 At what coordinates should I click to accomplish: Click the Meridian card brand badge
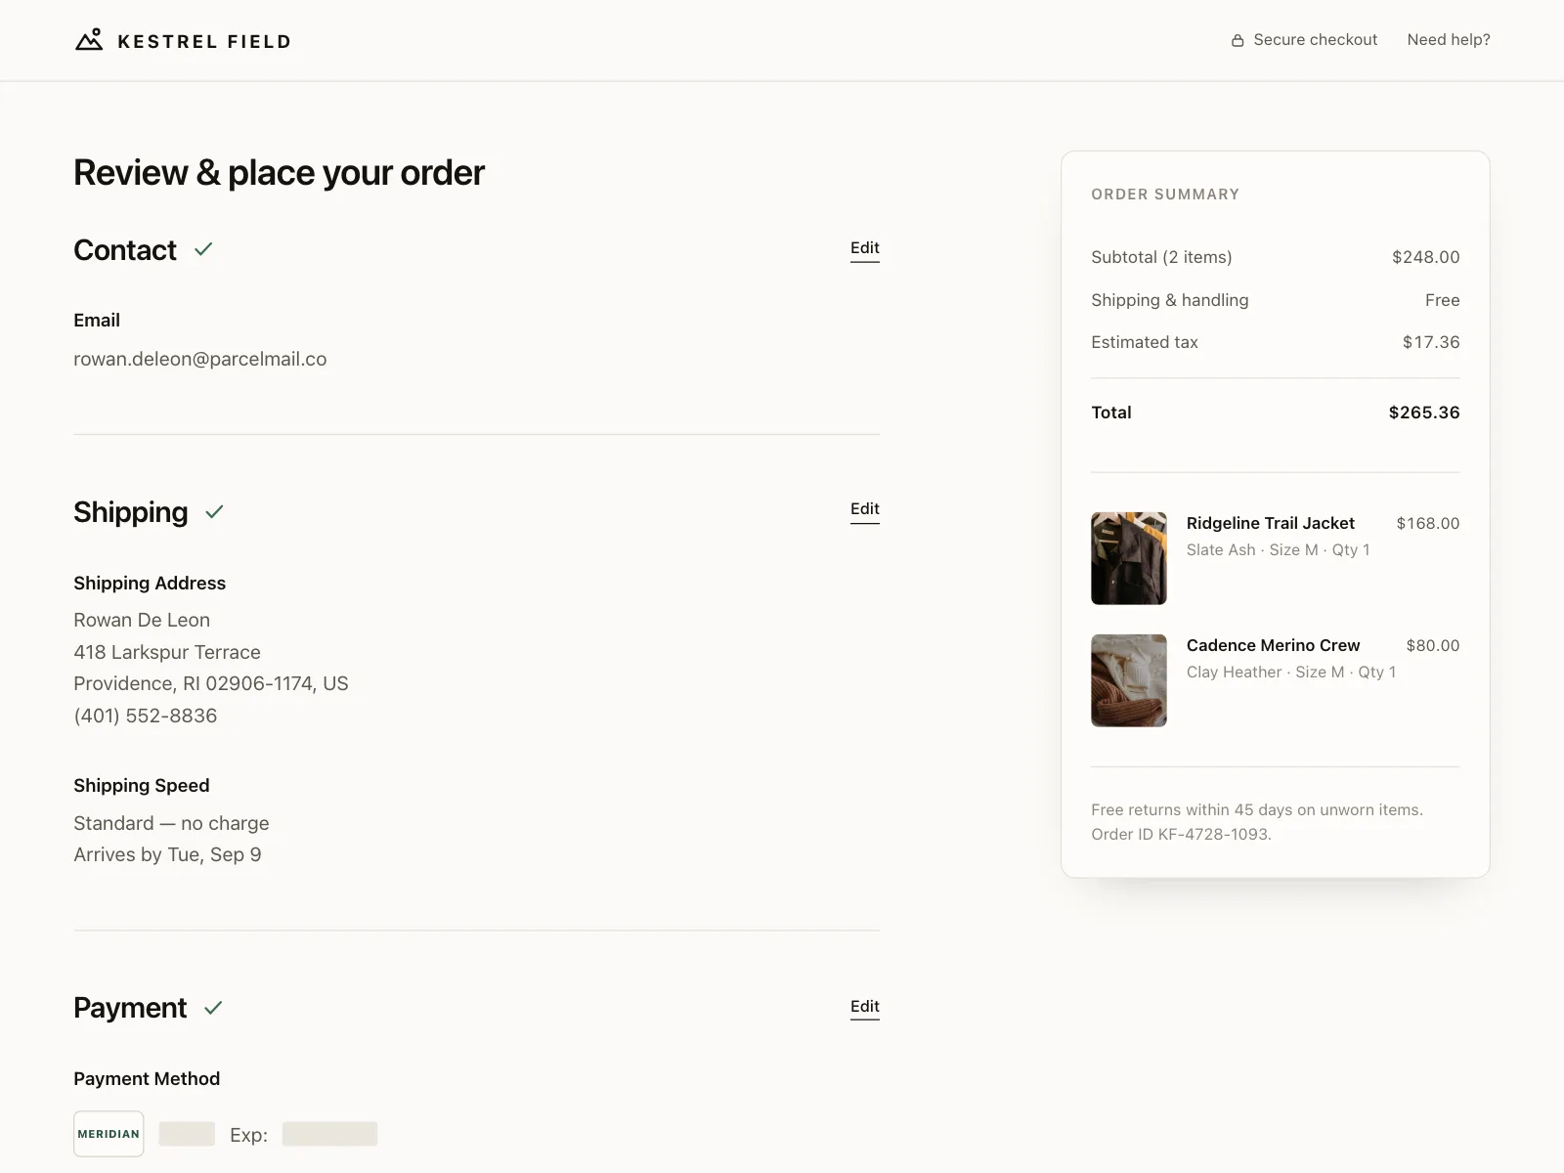(x=109, y=1134)
